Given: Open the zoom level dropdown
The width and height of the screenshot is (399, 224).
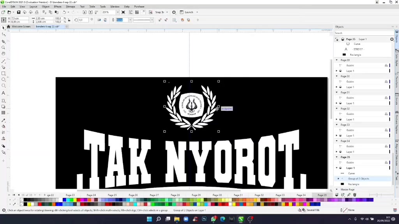Looking at the screenshot, I should (118, 12).
